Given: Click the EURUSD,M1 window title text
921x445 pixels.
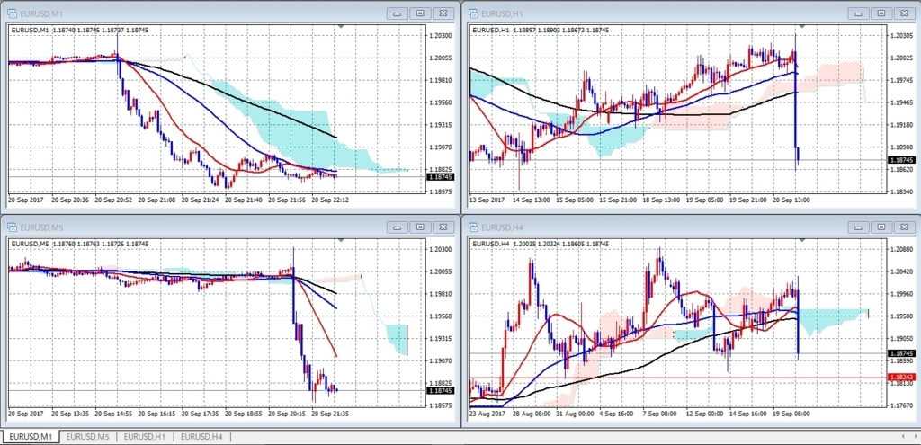Looking at the screenshot, I should 40,13.
